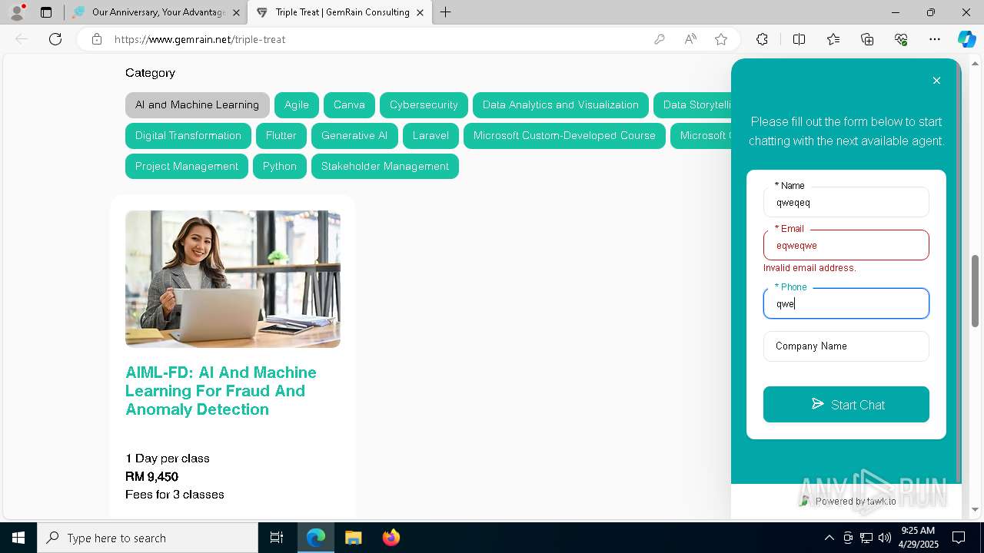This screenshot has width=984, height=553.
Task: Open the Favorites list icon
Action: pos(833,39)
